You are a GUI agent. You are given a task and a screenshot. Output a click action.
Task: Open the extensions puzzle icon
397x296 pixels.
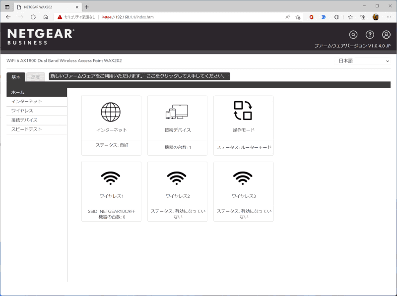[336, 17]
